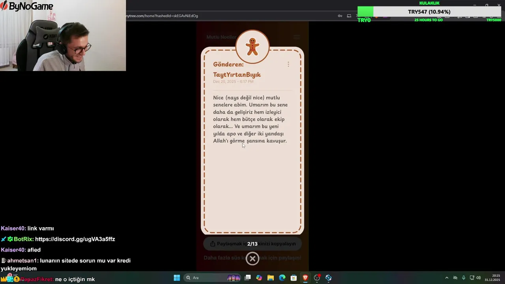The width and height of the screenshot is (505, 284).
Task: Click the Discord invite link in chat
Action: coord(75,239)
